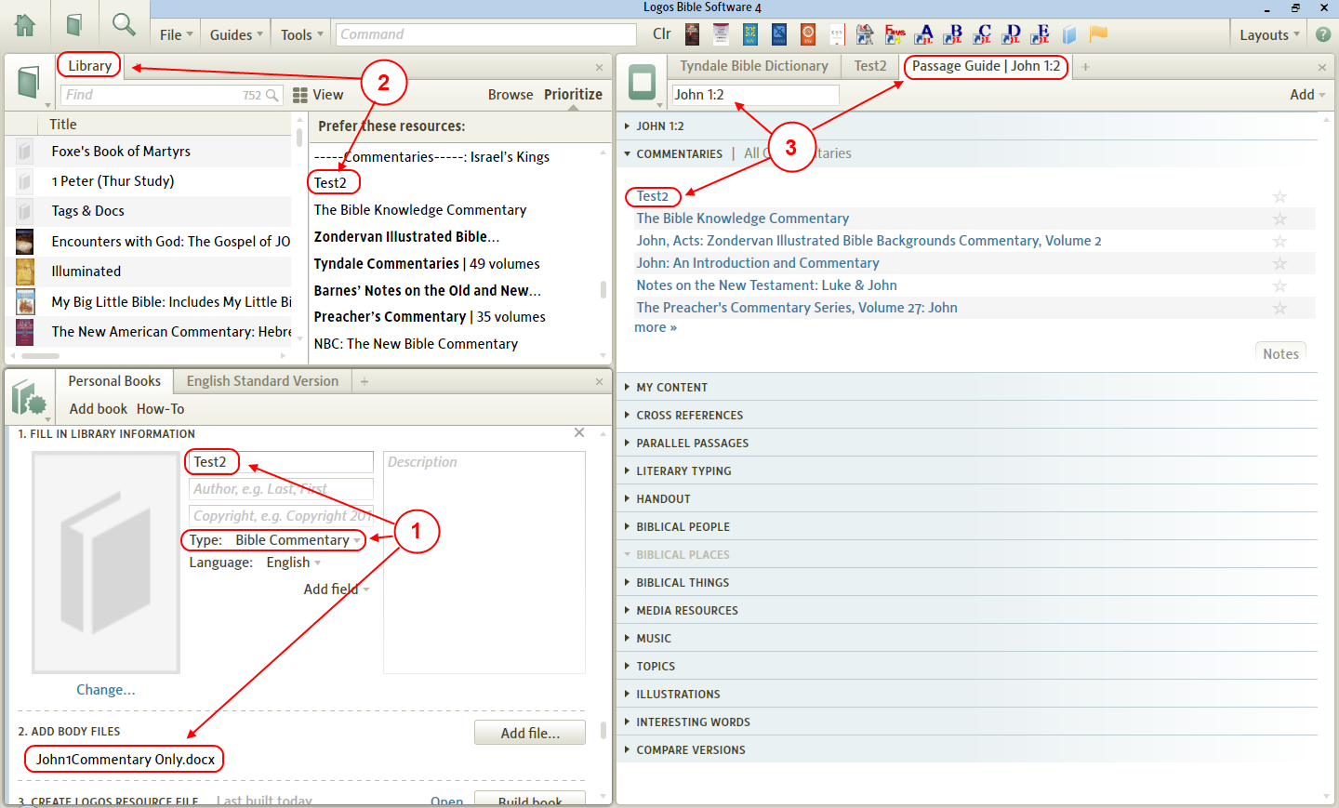Click the Favs shortcut icon
This screenshot has width=1339, height=808.
tap(895, 34)
